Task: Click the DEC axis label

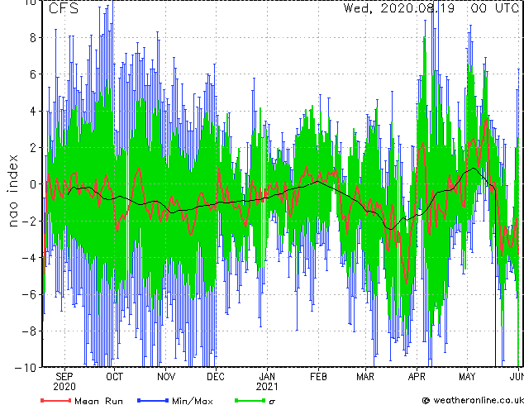Action: (216, 377)
